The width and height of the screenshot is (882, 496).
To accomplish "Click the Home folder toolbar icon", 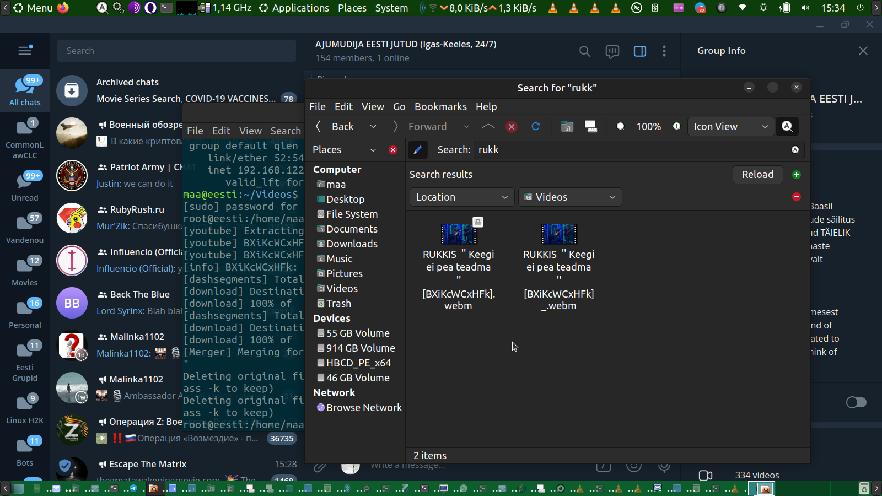I will [x=567, y=127].
